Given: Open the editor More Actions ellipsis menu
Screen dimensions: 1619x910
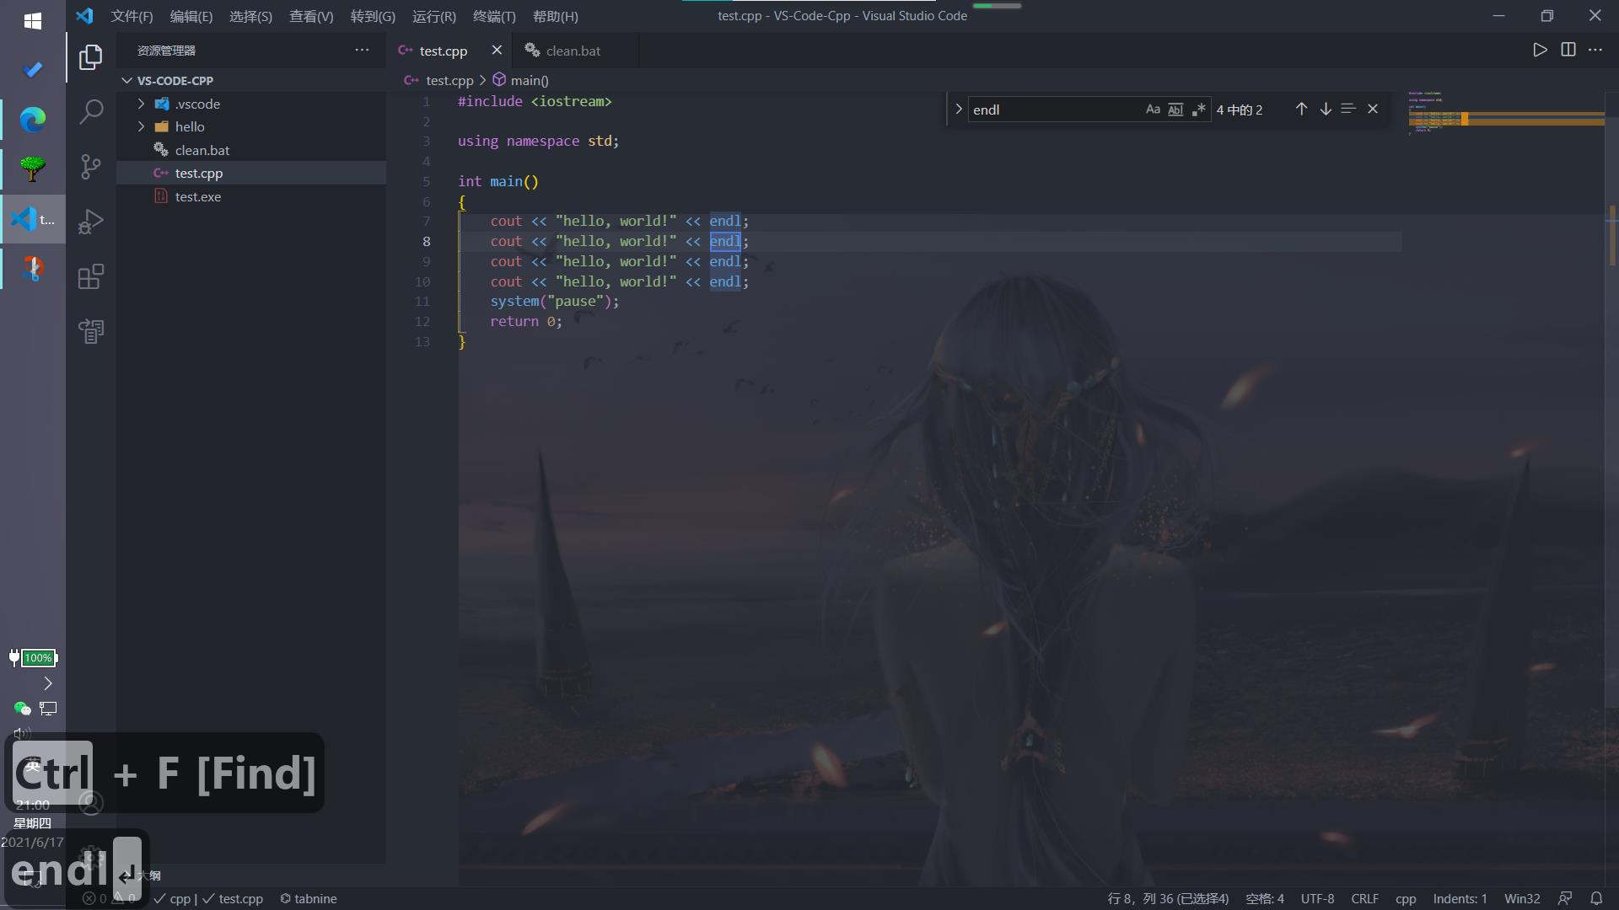Looking at the screenshot, I should [1595, 50].
